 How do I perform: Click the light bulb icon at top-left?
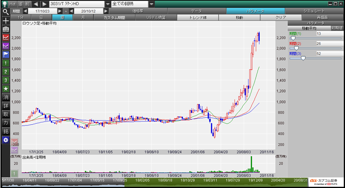coord(5,4)
